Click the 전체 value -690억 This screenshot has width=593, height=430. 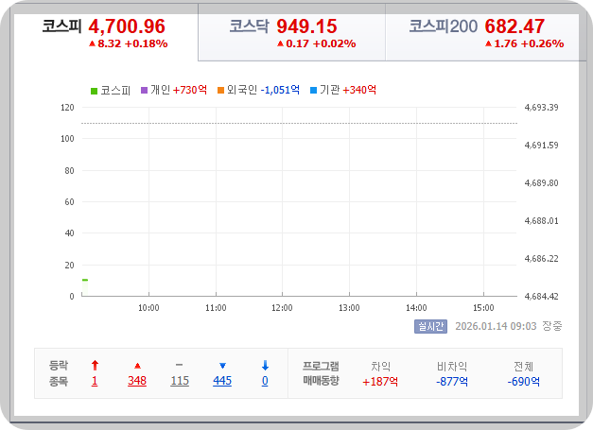click(523, 382)
